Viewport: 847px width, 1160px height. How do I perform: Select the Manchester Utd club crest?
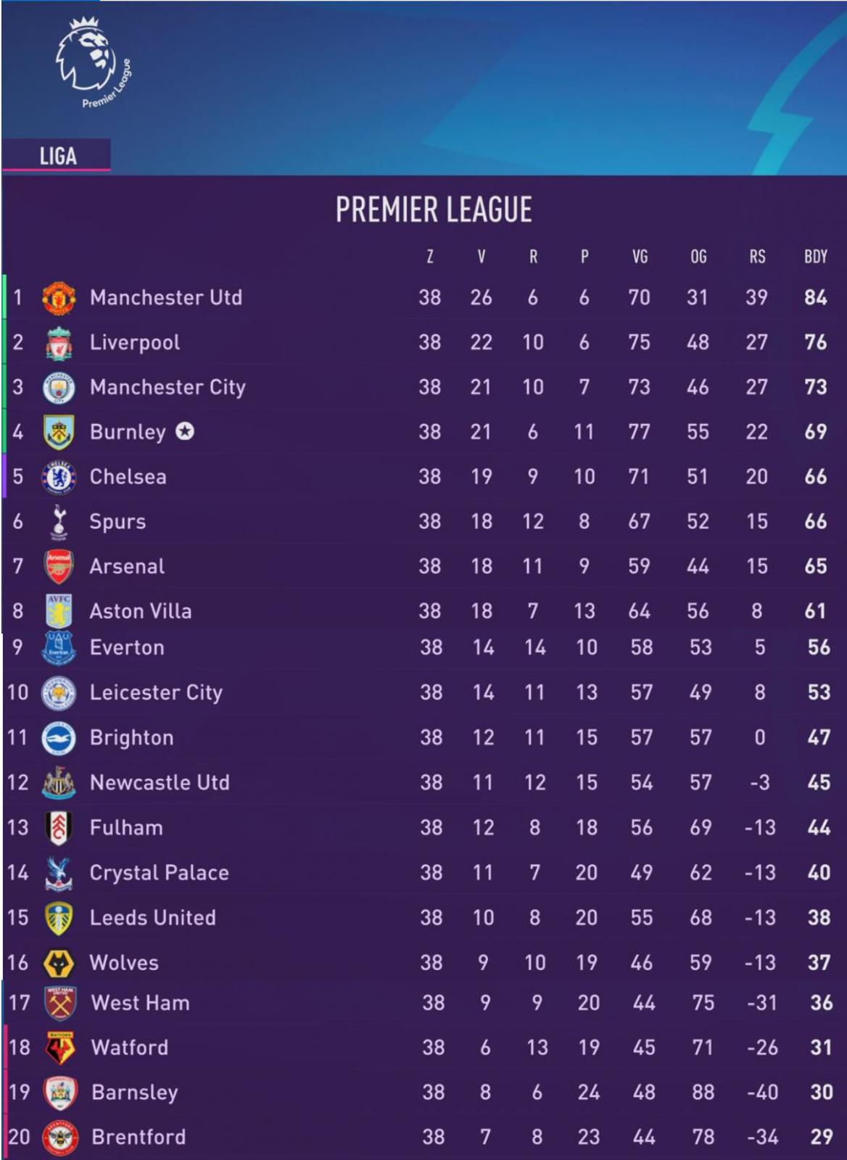(59, 298)
